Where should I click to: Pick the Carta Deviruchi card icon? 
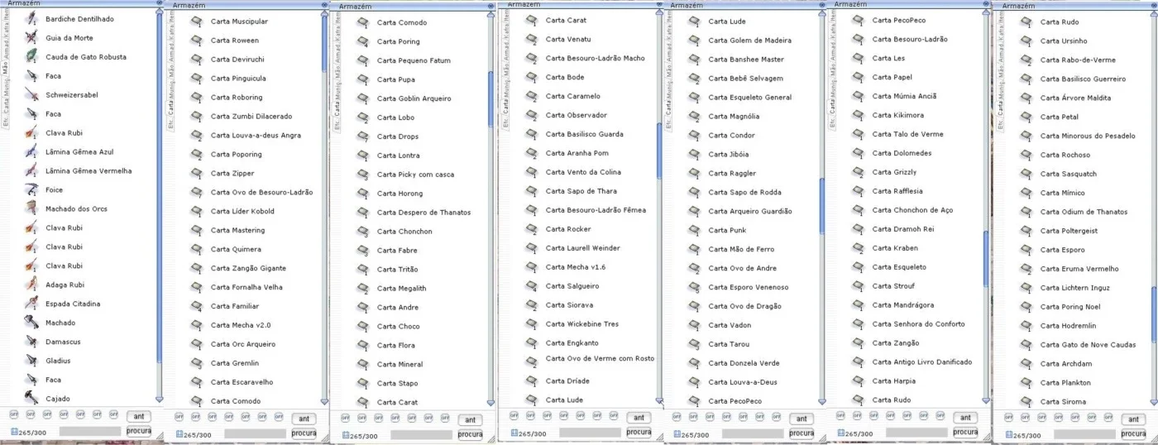[x=196, y=60]
